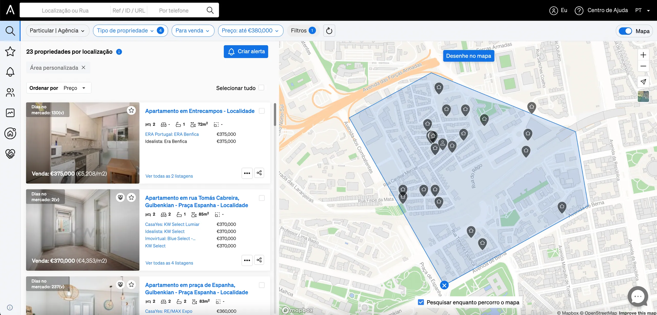Click the magnifier search icon in the top search bar

tap(210, 10)
